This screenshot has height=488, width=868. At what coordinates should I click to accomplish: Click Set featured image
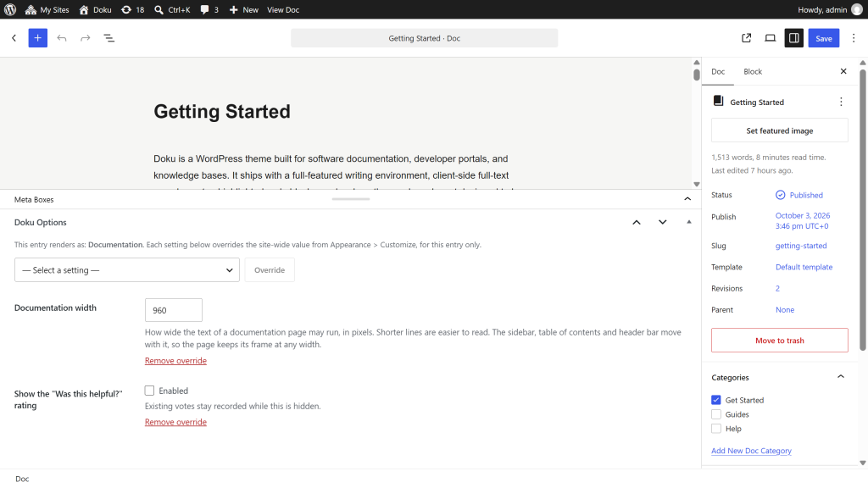coord(780,130)
